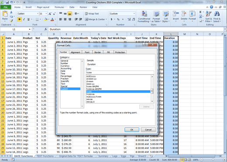This screenshot has width=227, height=162.
Task: Click the Cut scissors icon
Action: (11, 12)
